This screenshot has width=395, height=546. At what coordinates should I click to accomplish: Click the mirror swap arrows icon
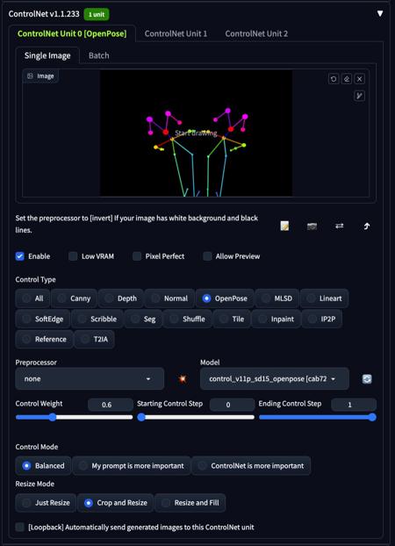coord(340,226)
